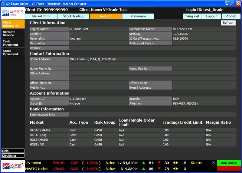242x173 pixels.
Task: Click the Disclaimer link in sidebar
Action: (x=13, y=156)
